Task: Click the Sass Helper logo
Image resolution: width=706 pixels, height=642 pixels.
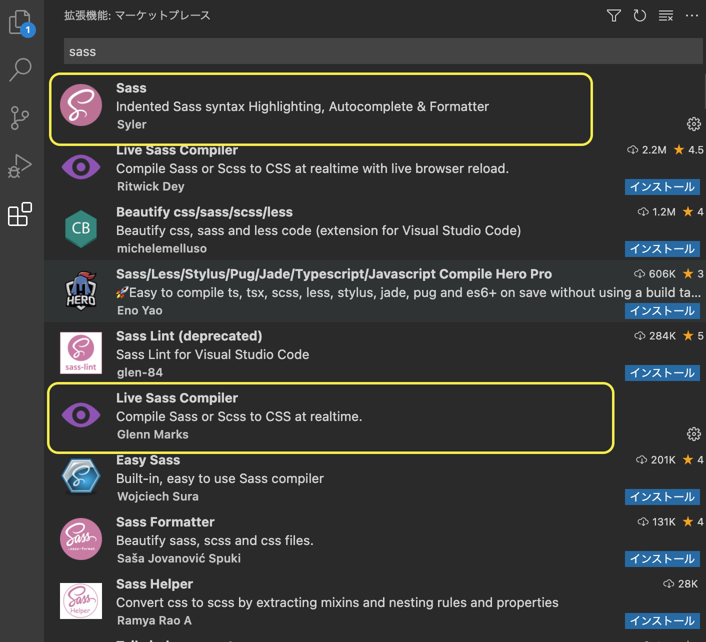Action: [x=81, y=601]
